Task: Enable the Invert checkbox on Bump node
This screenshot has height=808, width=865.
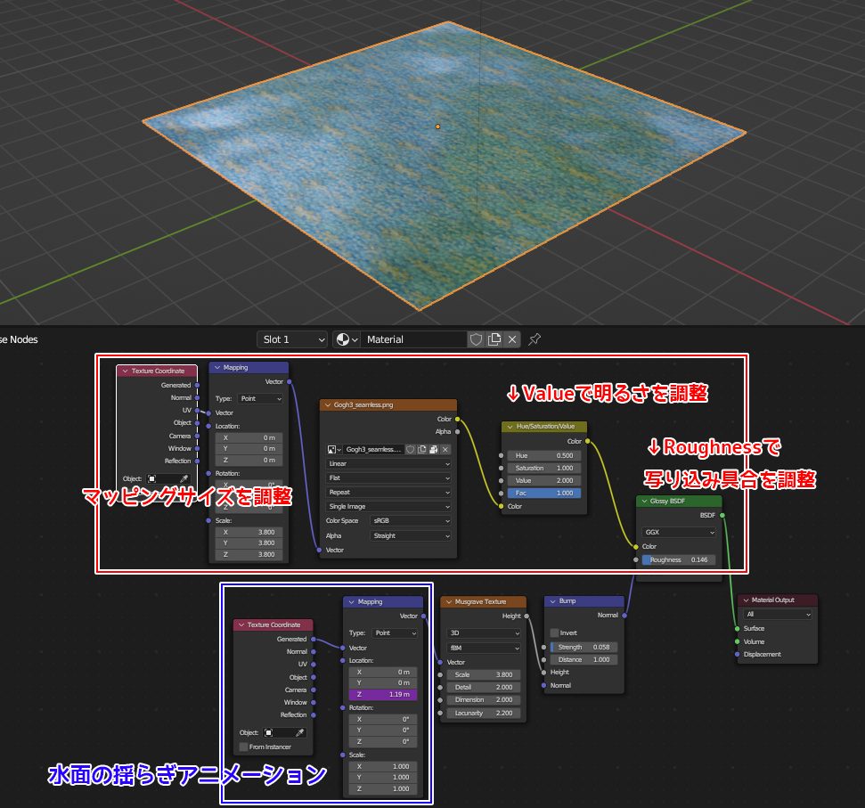Action: click(x=554, y=633)
